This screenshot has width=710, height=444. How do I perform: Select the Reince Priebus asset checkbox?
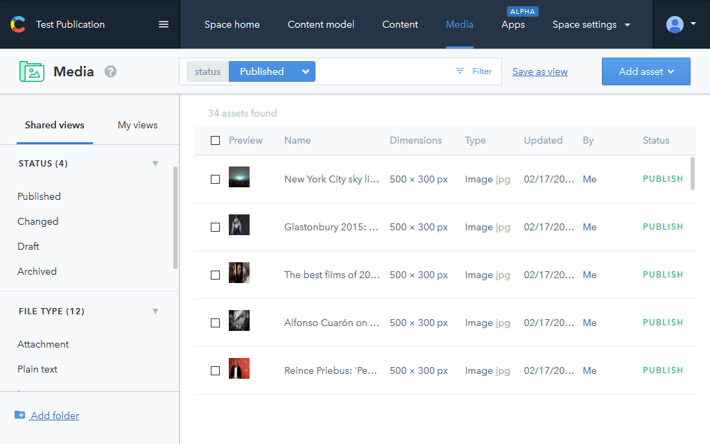215,370
